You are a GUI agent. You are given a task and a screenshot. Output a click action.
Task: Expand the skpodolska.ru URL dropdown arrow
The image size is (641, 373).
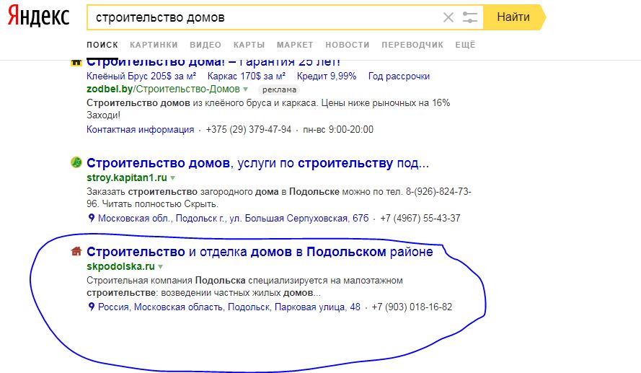[x=160, y=267]
